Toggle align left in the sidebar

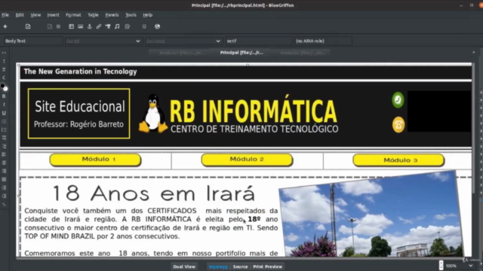point(4,154)
